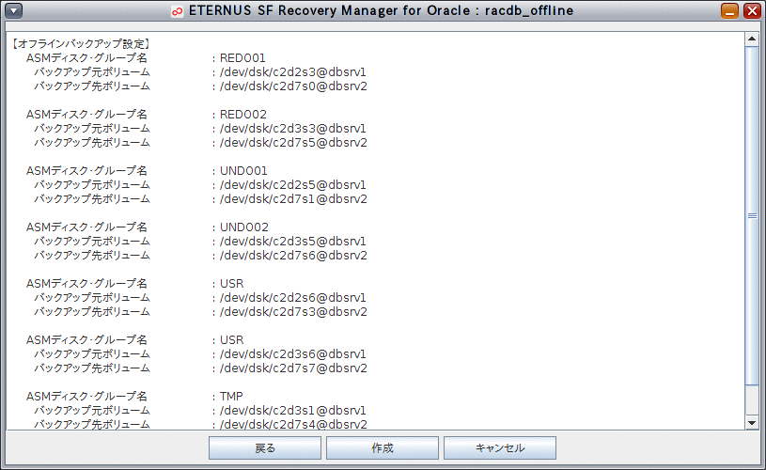Close the racdb_offline window
Screen dimensions: 766x470
tap(752, 10)
